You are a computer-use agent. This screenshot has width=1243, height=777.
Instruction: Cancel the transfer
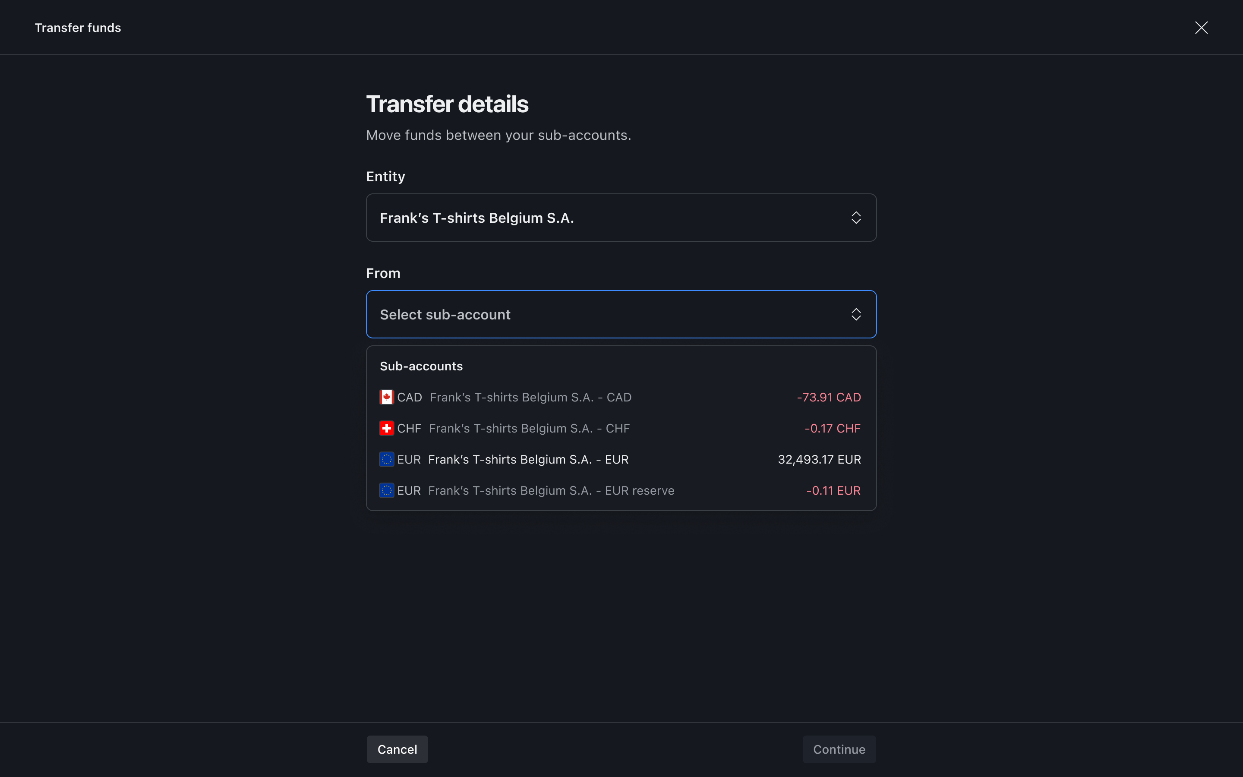click(x=397, y=749)
